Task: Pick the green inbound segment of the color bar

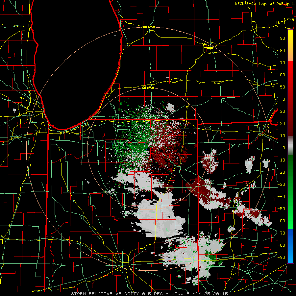Action: pos(290,192)
